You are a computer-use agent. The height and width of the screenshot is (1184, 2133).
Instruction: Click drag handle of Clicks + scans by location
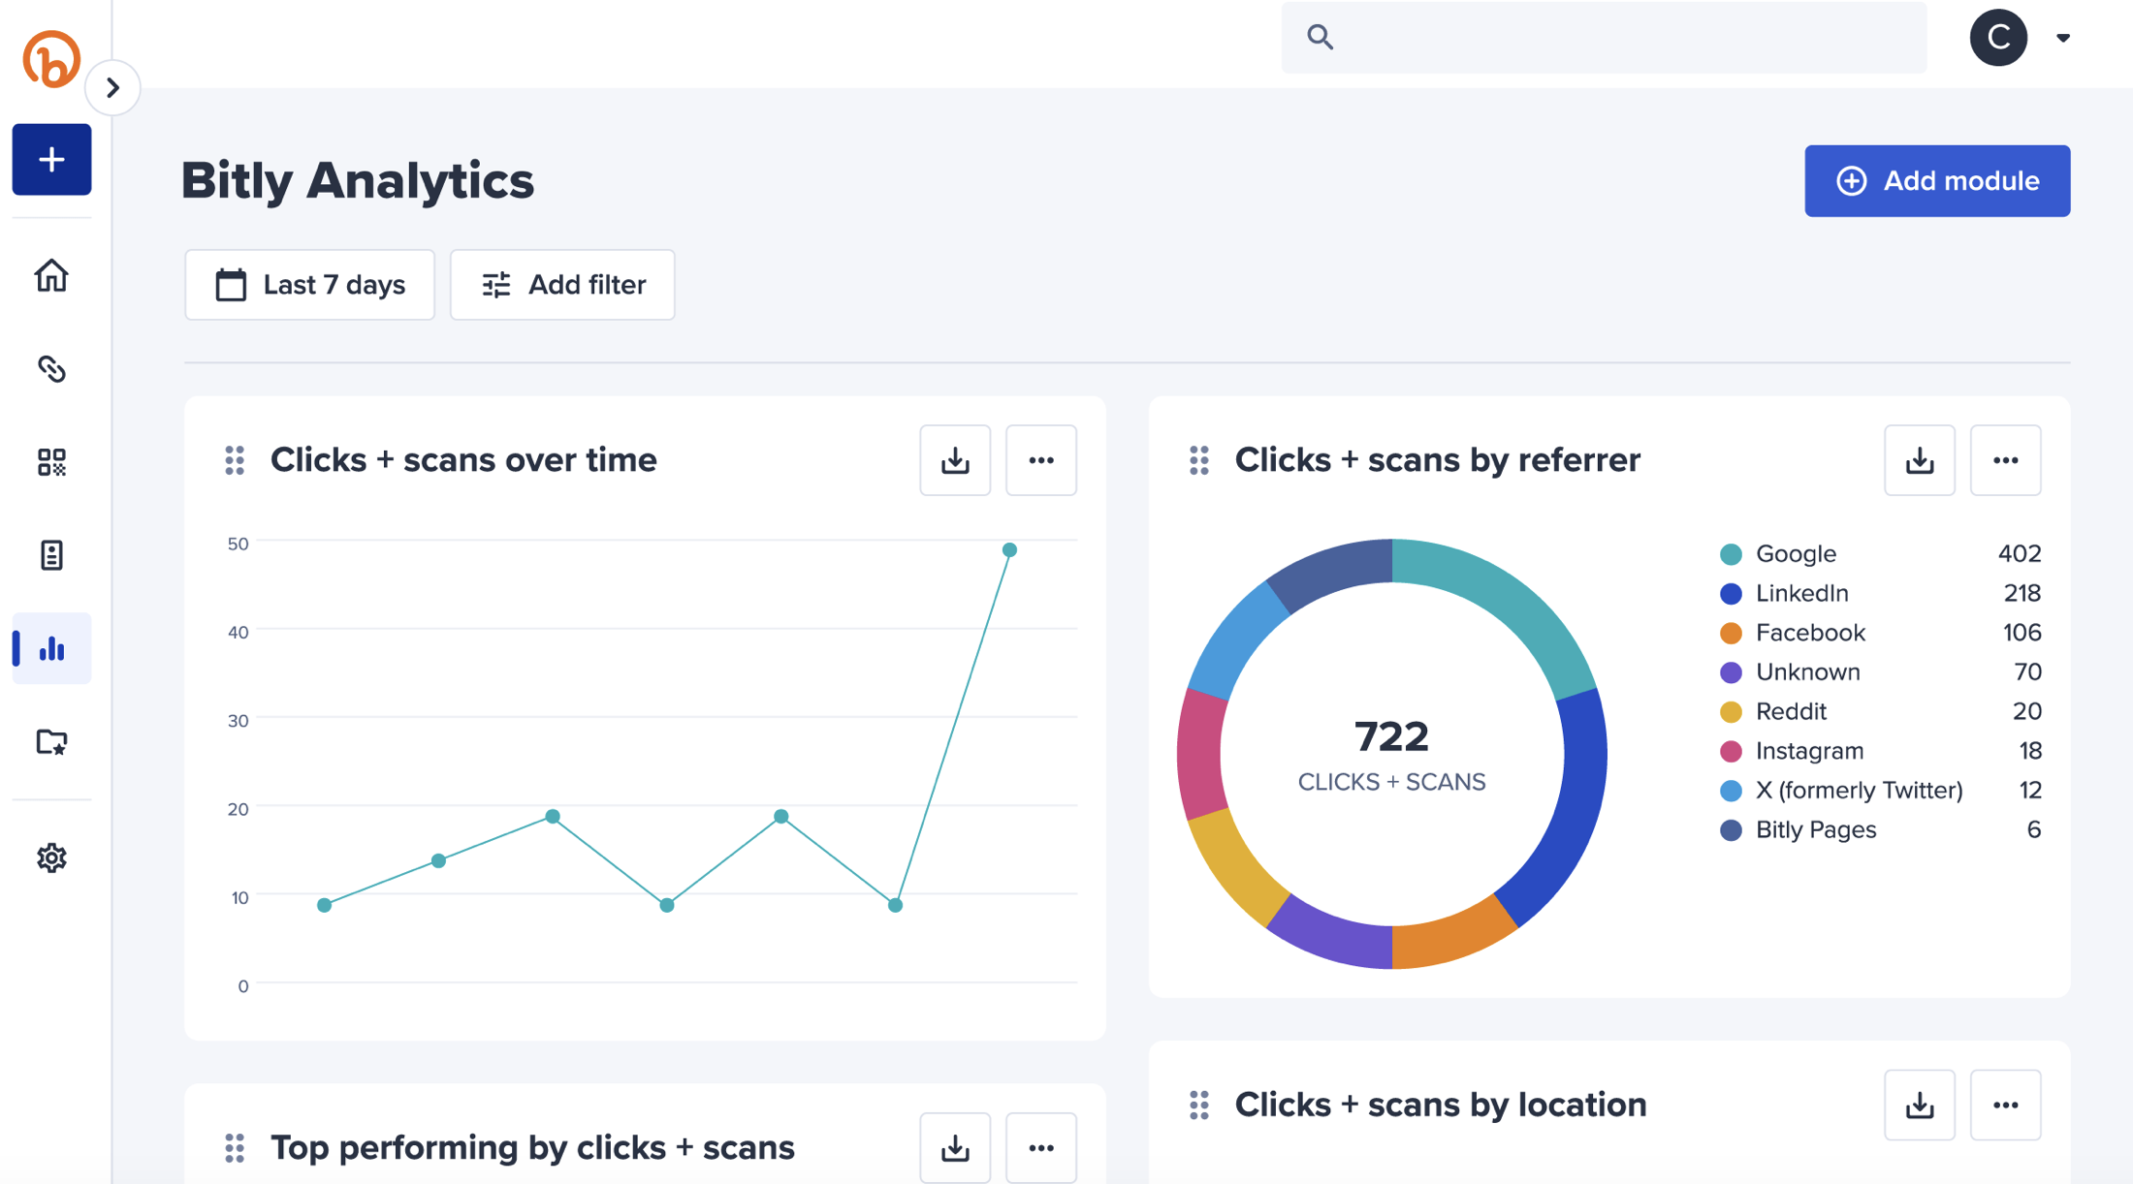(1199, 1106)
